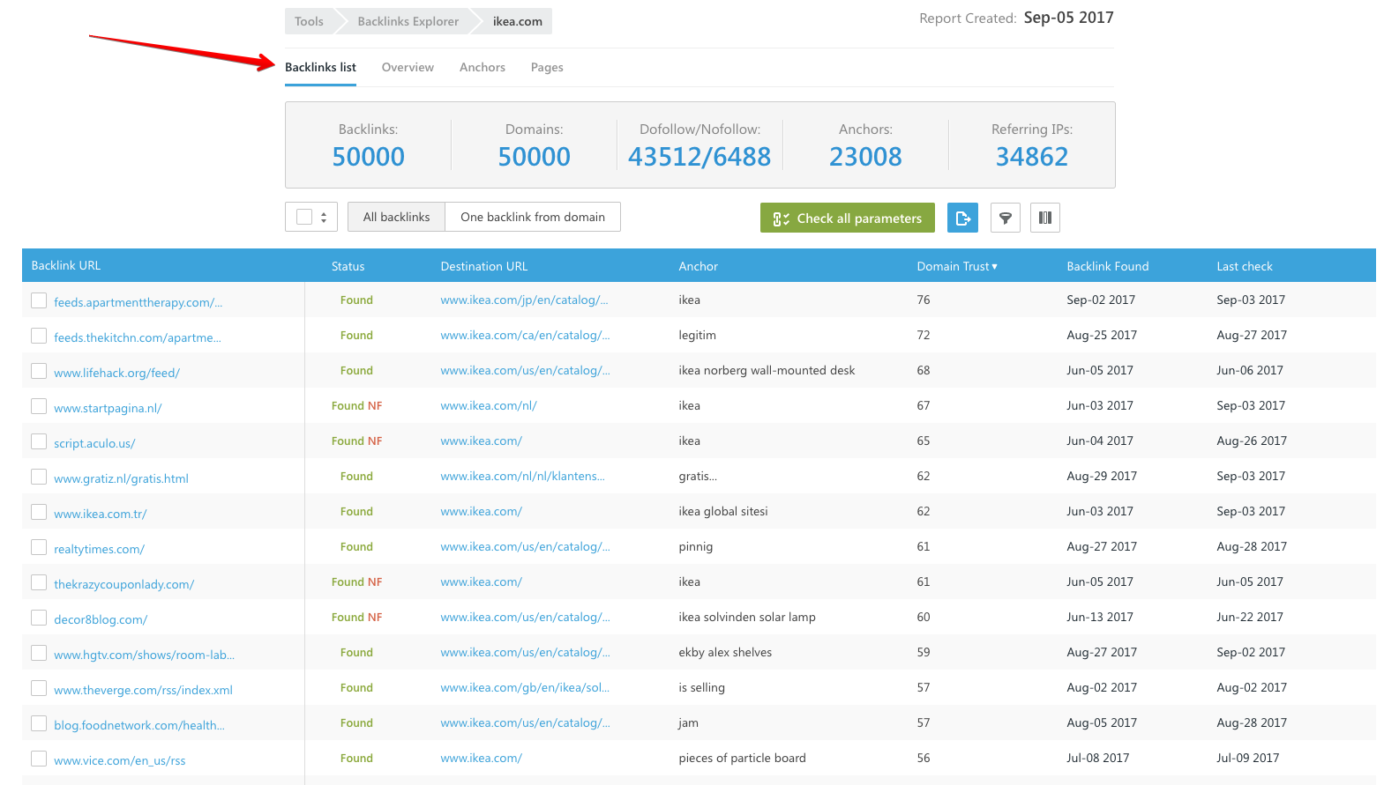The width and height of the screenshot is (1384, 785).
Task: Open www.startpagina.nl/ backlink link
Action: (108, 408)
